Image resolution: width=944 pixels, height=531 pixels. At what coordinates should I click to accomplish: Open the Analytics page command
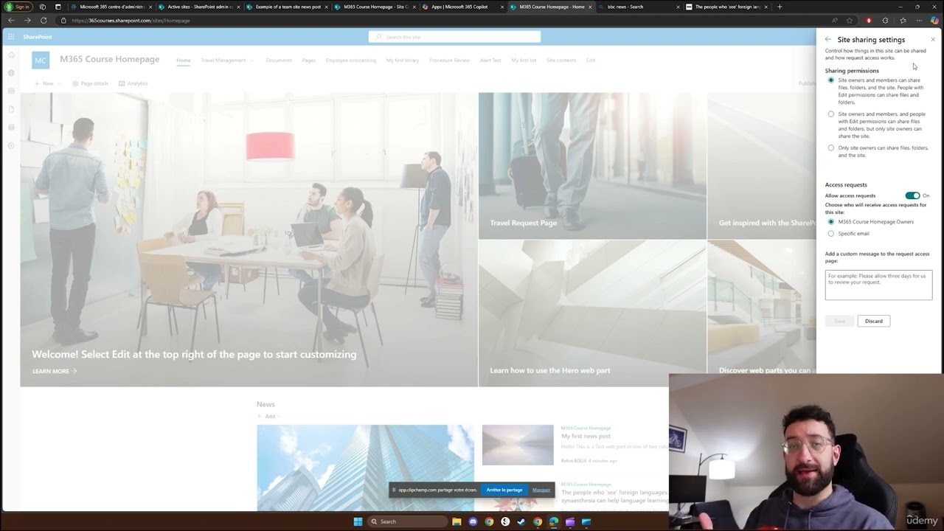tap(133, 83)
